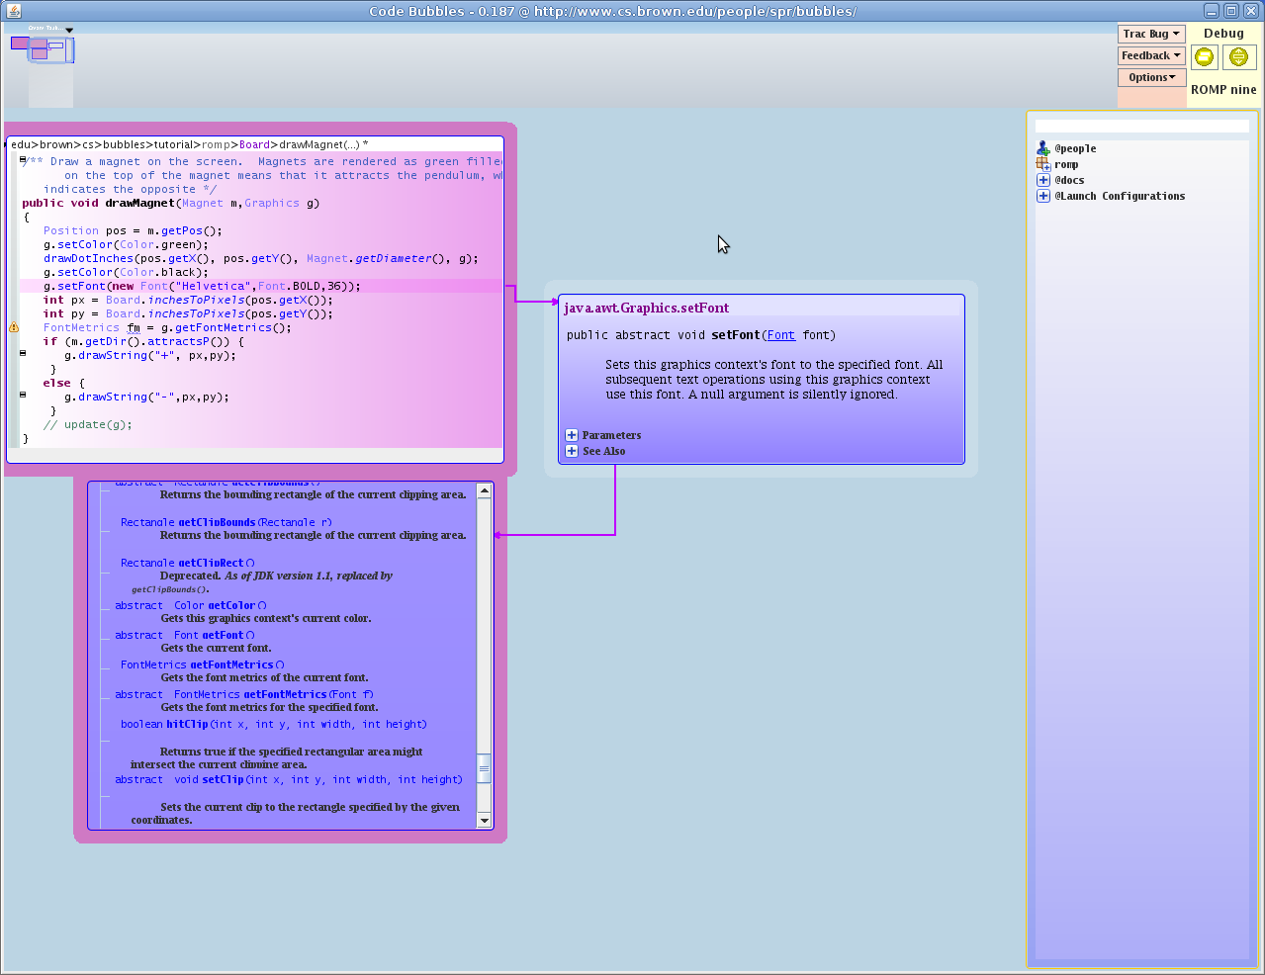Click the javadoc bubble scrollbar thumb
Screen dimensions: 1265x975
click(485, 768)
